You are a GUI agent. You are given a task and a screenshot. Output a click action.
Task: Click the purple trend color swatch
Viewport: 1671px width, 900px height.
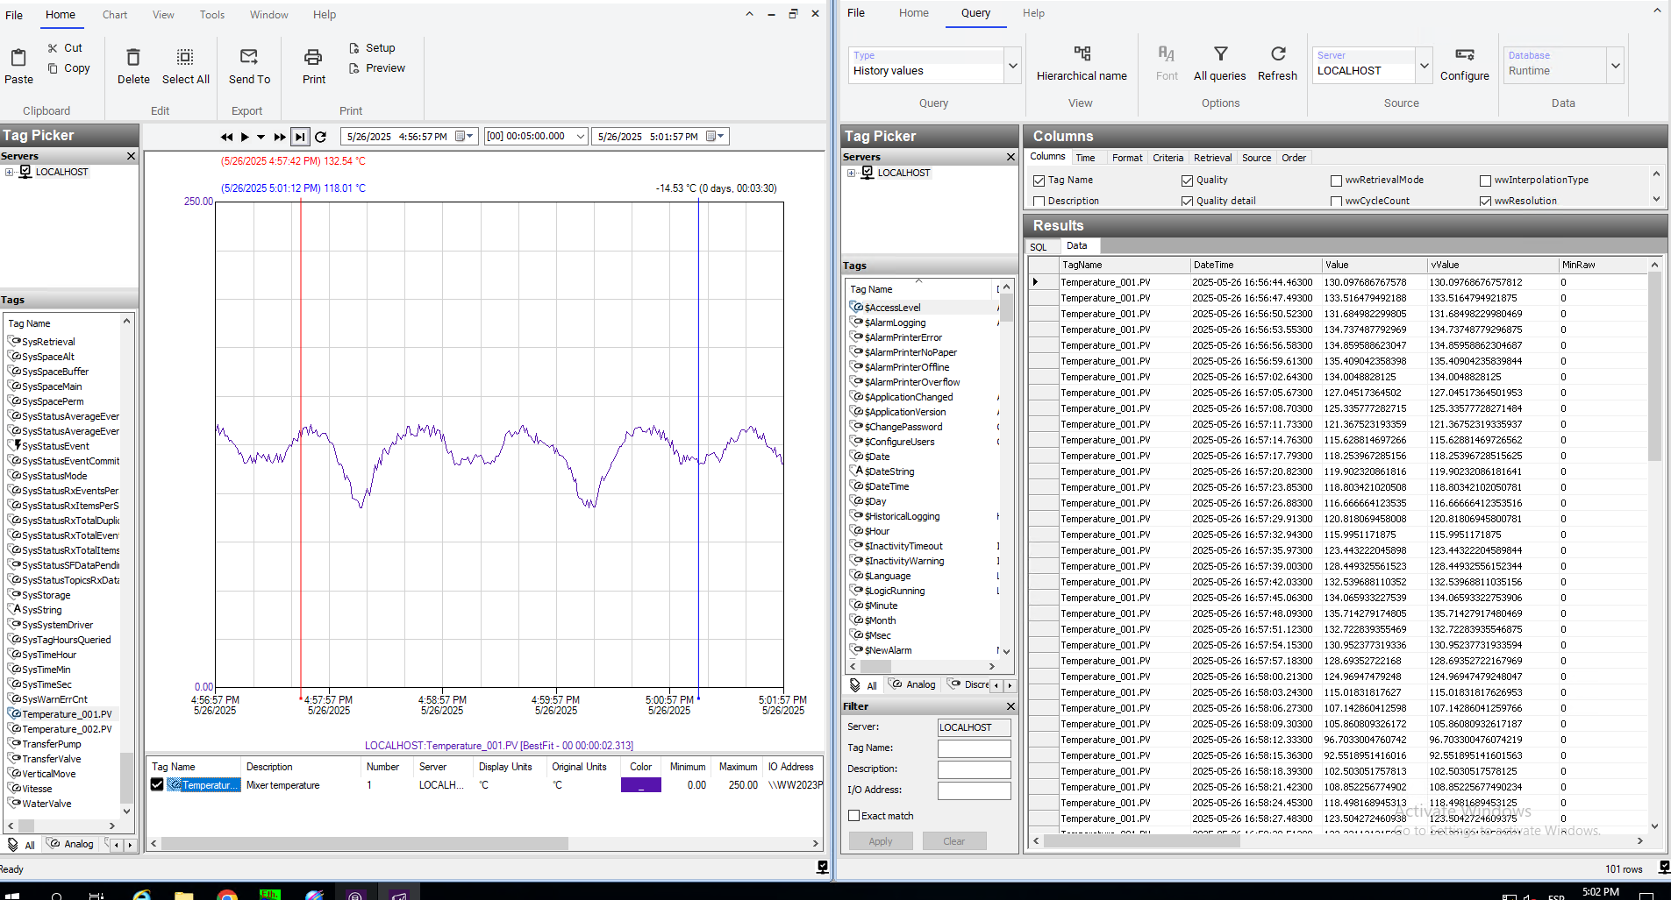(640, 785)
